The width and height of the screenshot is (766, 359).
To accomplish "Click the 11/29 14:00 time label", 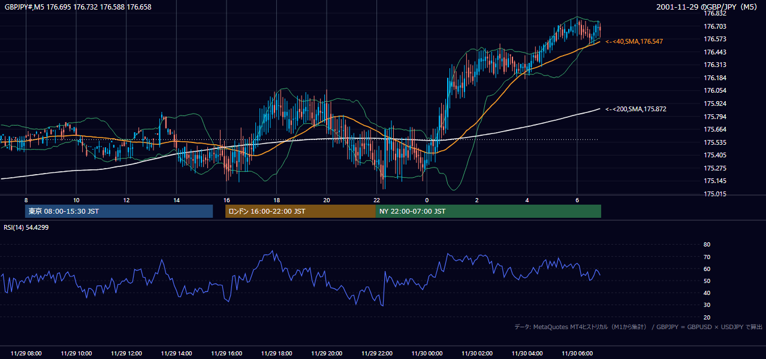I will (176, 354).
